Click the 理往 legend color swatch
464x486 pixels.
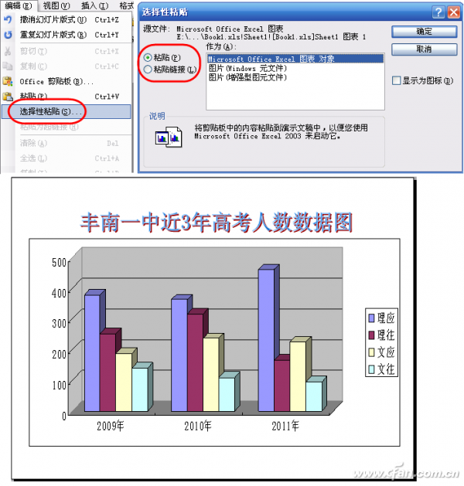pos(371,335)
